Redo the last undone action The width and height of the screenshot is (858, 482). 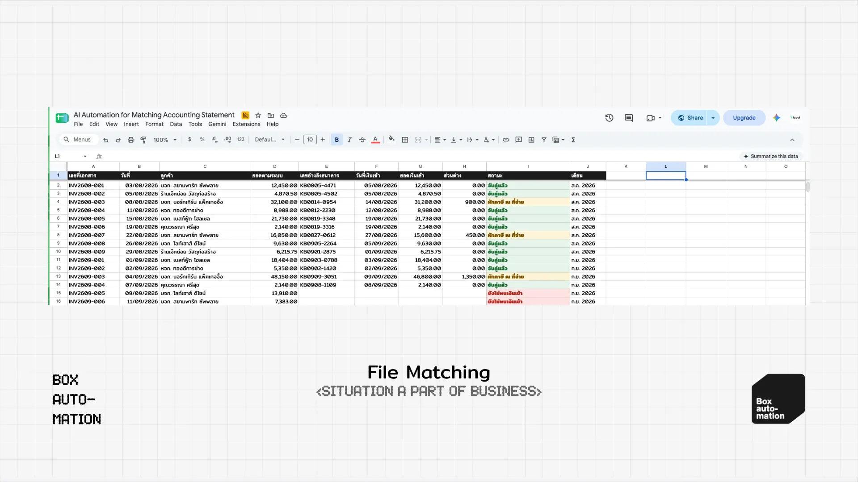[x=118, y=140]
